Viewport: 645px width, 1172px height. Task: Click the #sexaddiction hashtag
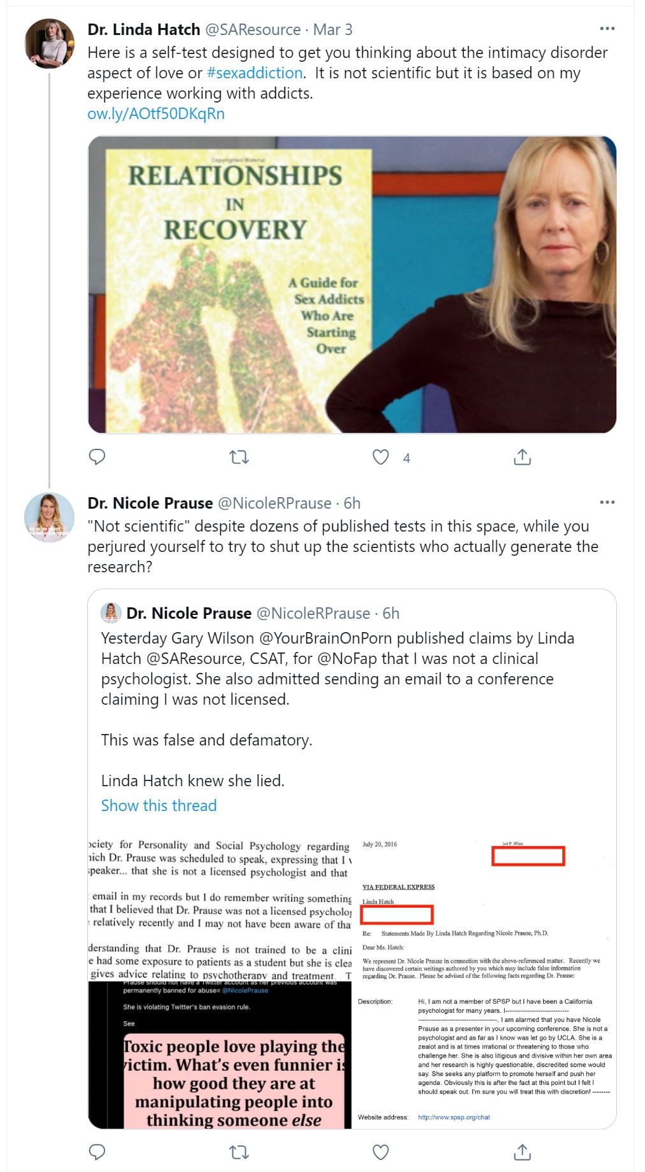(255, 73)
